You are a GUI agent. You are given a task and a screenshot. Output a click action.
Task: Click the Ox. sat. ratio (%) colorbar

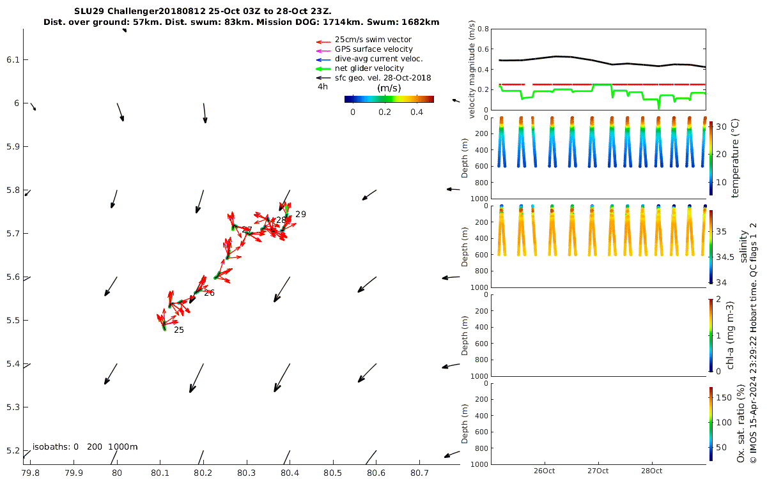pos(711,423)
